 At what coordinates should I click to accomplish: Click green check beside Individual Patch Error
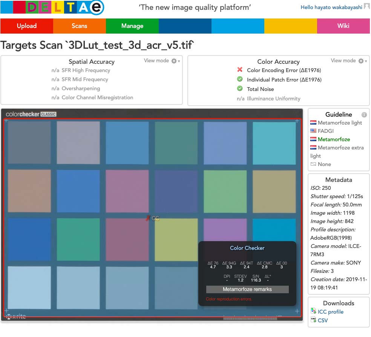click(x=240, y=79)
